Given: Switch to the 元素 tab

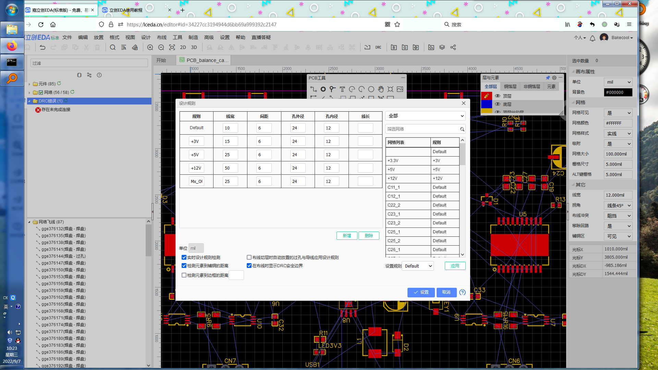Looking at the screenshot, I should point(551,87).
